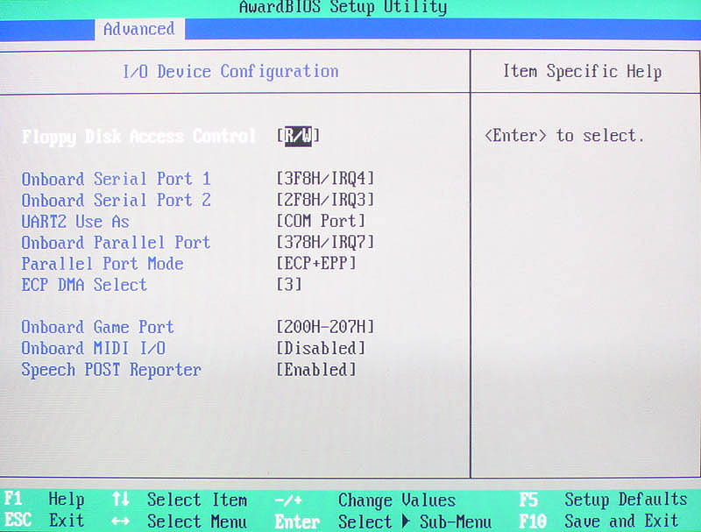
Task: Toggle Speech POST Reporter Enabled setting
Action: click(x=315, y=370)
